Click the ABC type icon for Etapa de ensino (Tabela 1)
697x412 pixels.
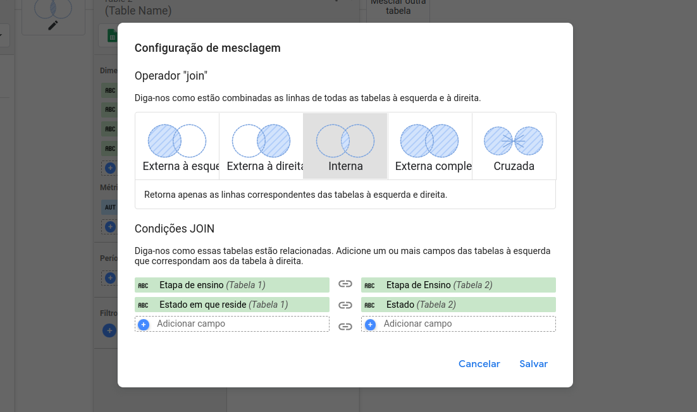(144, 285)
